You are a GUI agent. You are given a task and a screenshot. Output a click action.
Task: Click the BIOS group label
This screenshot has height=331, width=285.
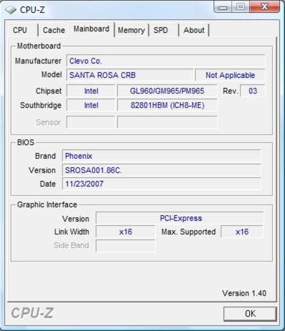tap(25, 142)
